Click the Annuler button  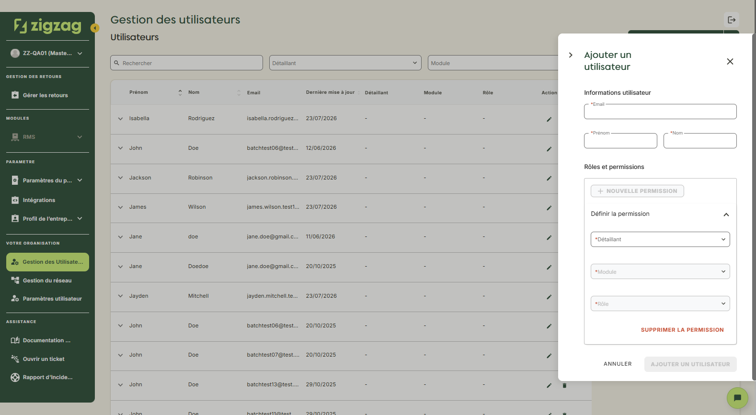tap(618, 364)
